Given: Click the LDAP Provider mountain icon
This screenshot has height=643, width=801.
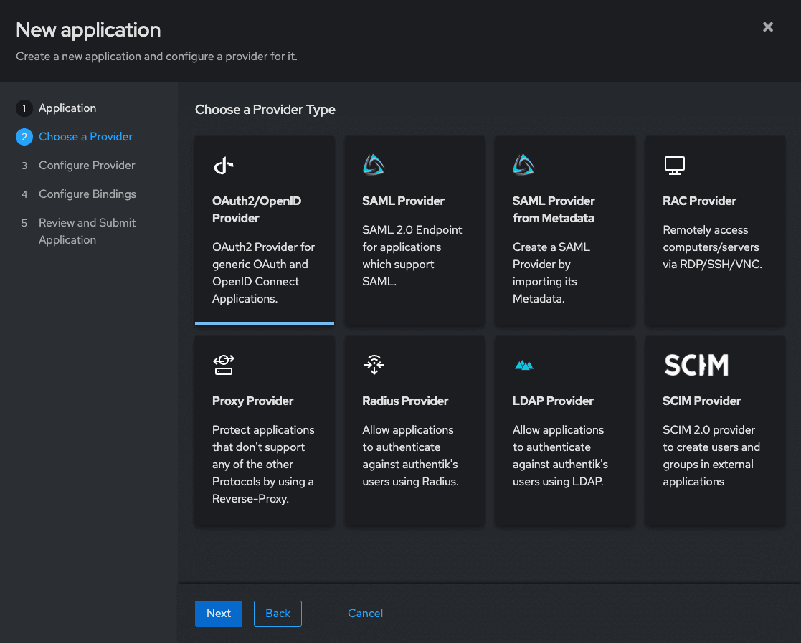Looking at the screenshot, I should pyautogui.click(x=524, y=366).
